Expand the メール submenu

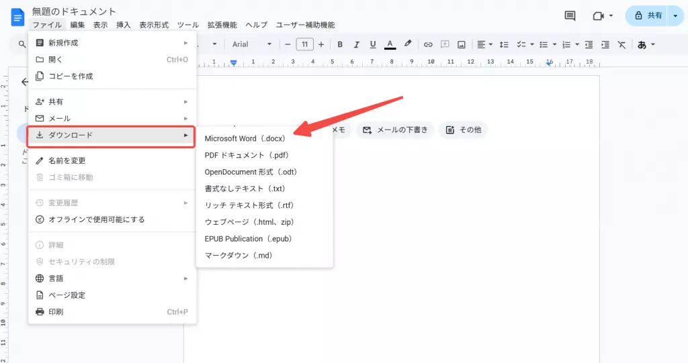(112, 118)
